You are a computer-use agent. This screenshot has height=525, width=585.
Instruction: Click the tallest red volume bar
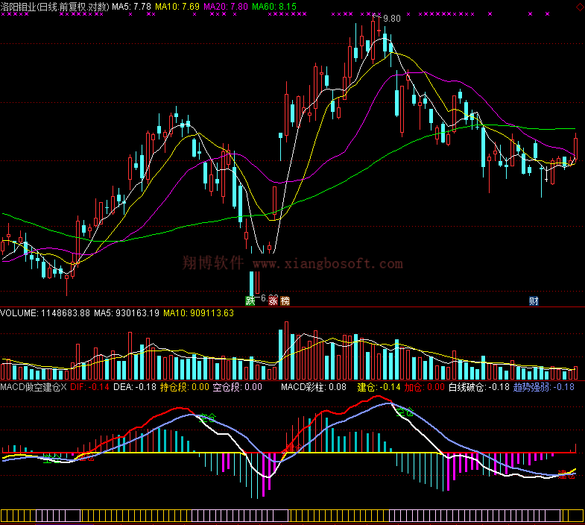point(286,350)
